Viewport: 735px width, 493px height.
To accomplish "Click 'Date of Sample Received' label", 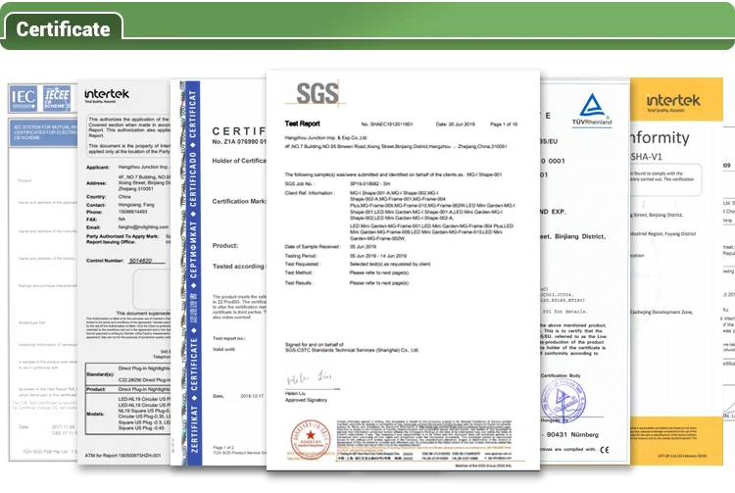I will click(x=312, y=247).
